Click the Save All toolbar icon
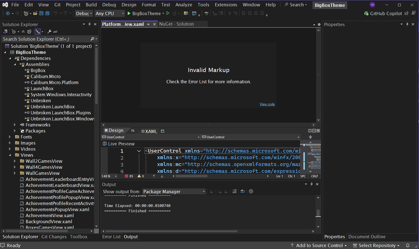 point(47,13)
